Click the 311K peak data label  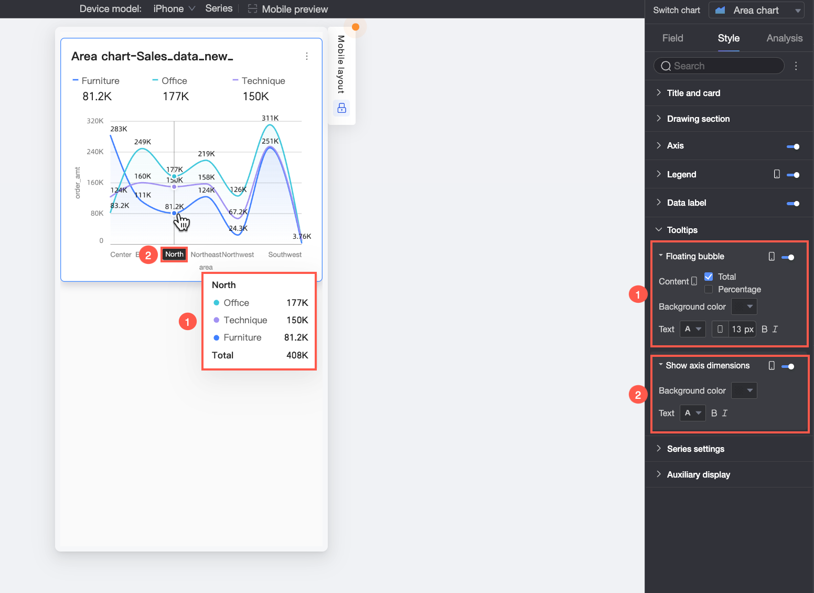tap(270, 118)
